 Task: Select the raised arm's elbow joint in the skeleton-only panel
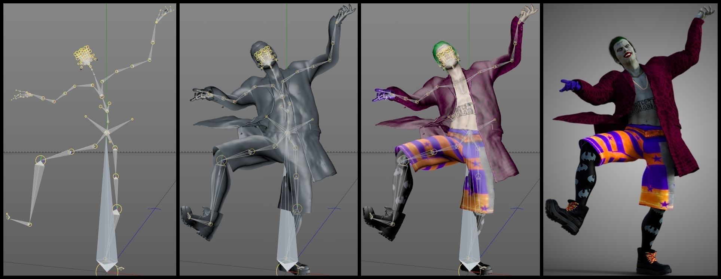(x=150, y=60)
